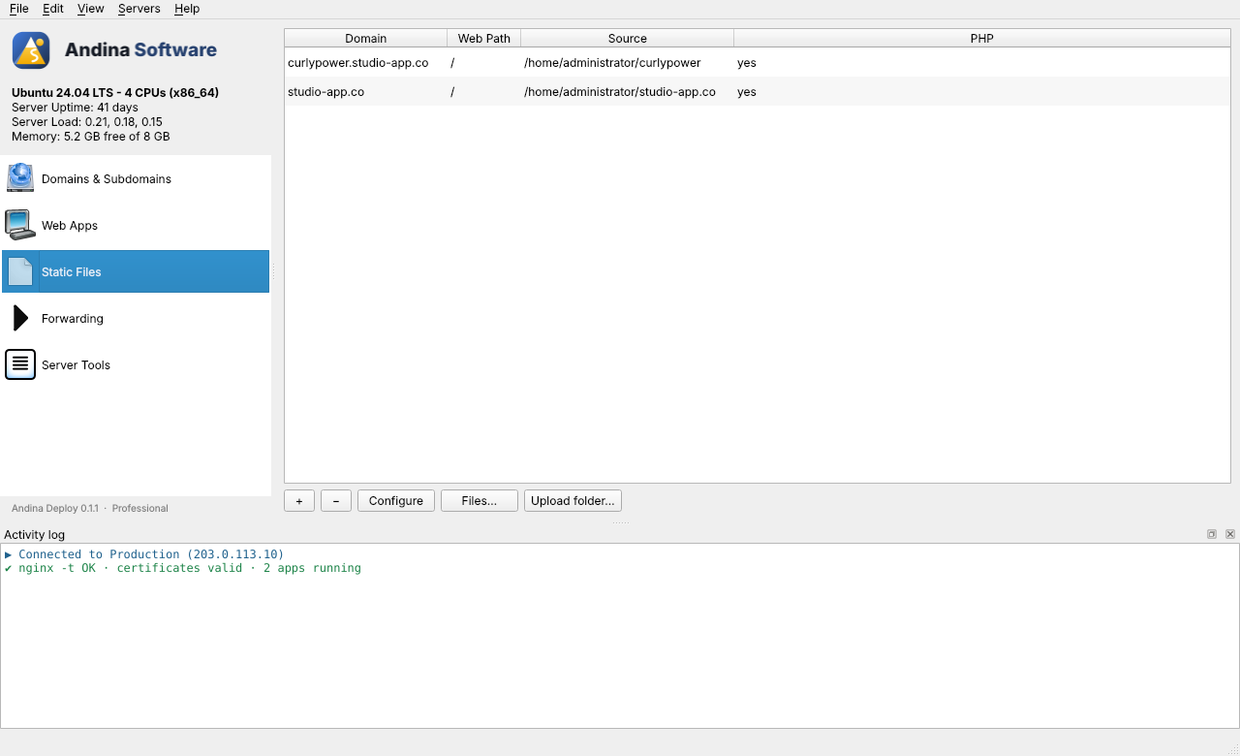Click the Ubuntu 24.04 LTS system info

(x=115, y=93)
